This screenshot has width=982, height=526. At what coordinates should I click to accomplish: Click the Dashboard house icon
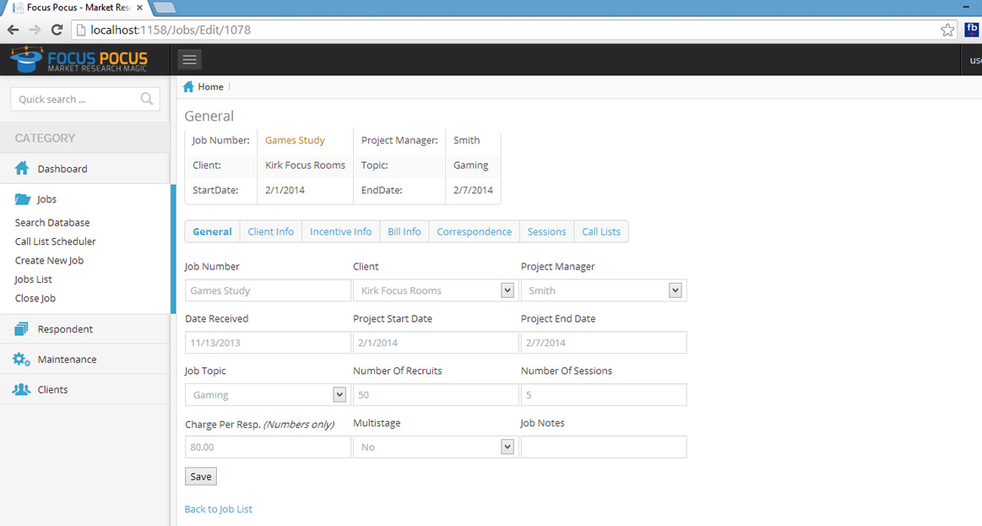click(22, 169)
